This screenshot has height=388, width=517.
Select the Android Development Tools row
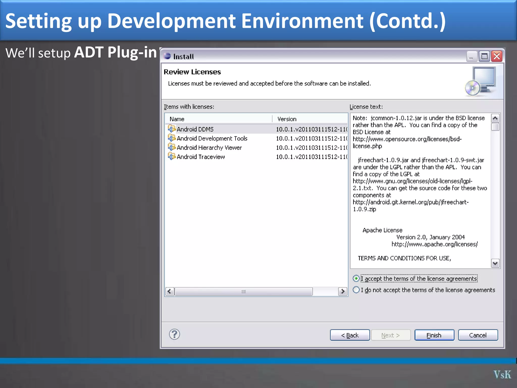(x=256, y=138)
